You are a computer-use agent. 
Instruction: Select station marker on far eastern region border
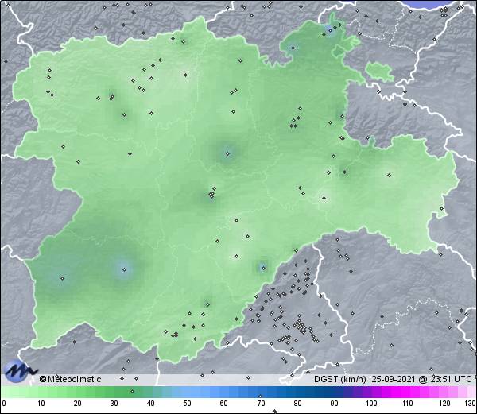pos(442,208)
